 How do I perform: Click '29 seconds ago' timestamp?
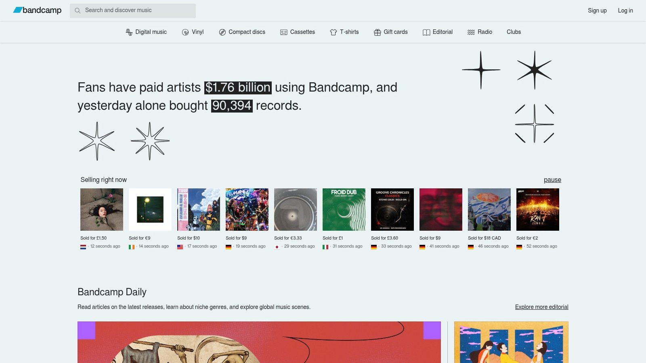point(299,246)
